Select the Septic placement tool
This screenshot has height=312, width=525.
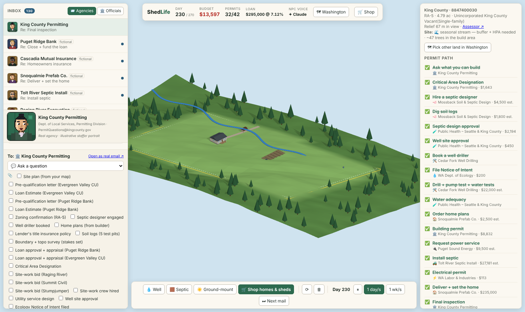pos(179,289)
